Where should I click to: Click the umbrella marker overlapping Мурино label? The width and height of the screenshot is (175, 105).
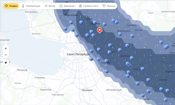[95, 22]
